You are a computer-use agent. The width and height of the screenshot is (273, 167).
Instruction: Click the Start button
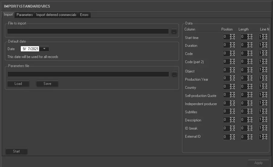point(16,151)
